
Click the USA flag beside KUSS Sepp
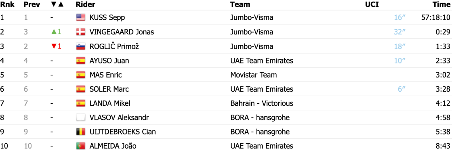pyautogui.click(x=80, y=18)
